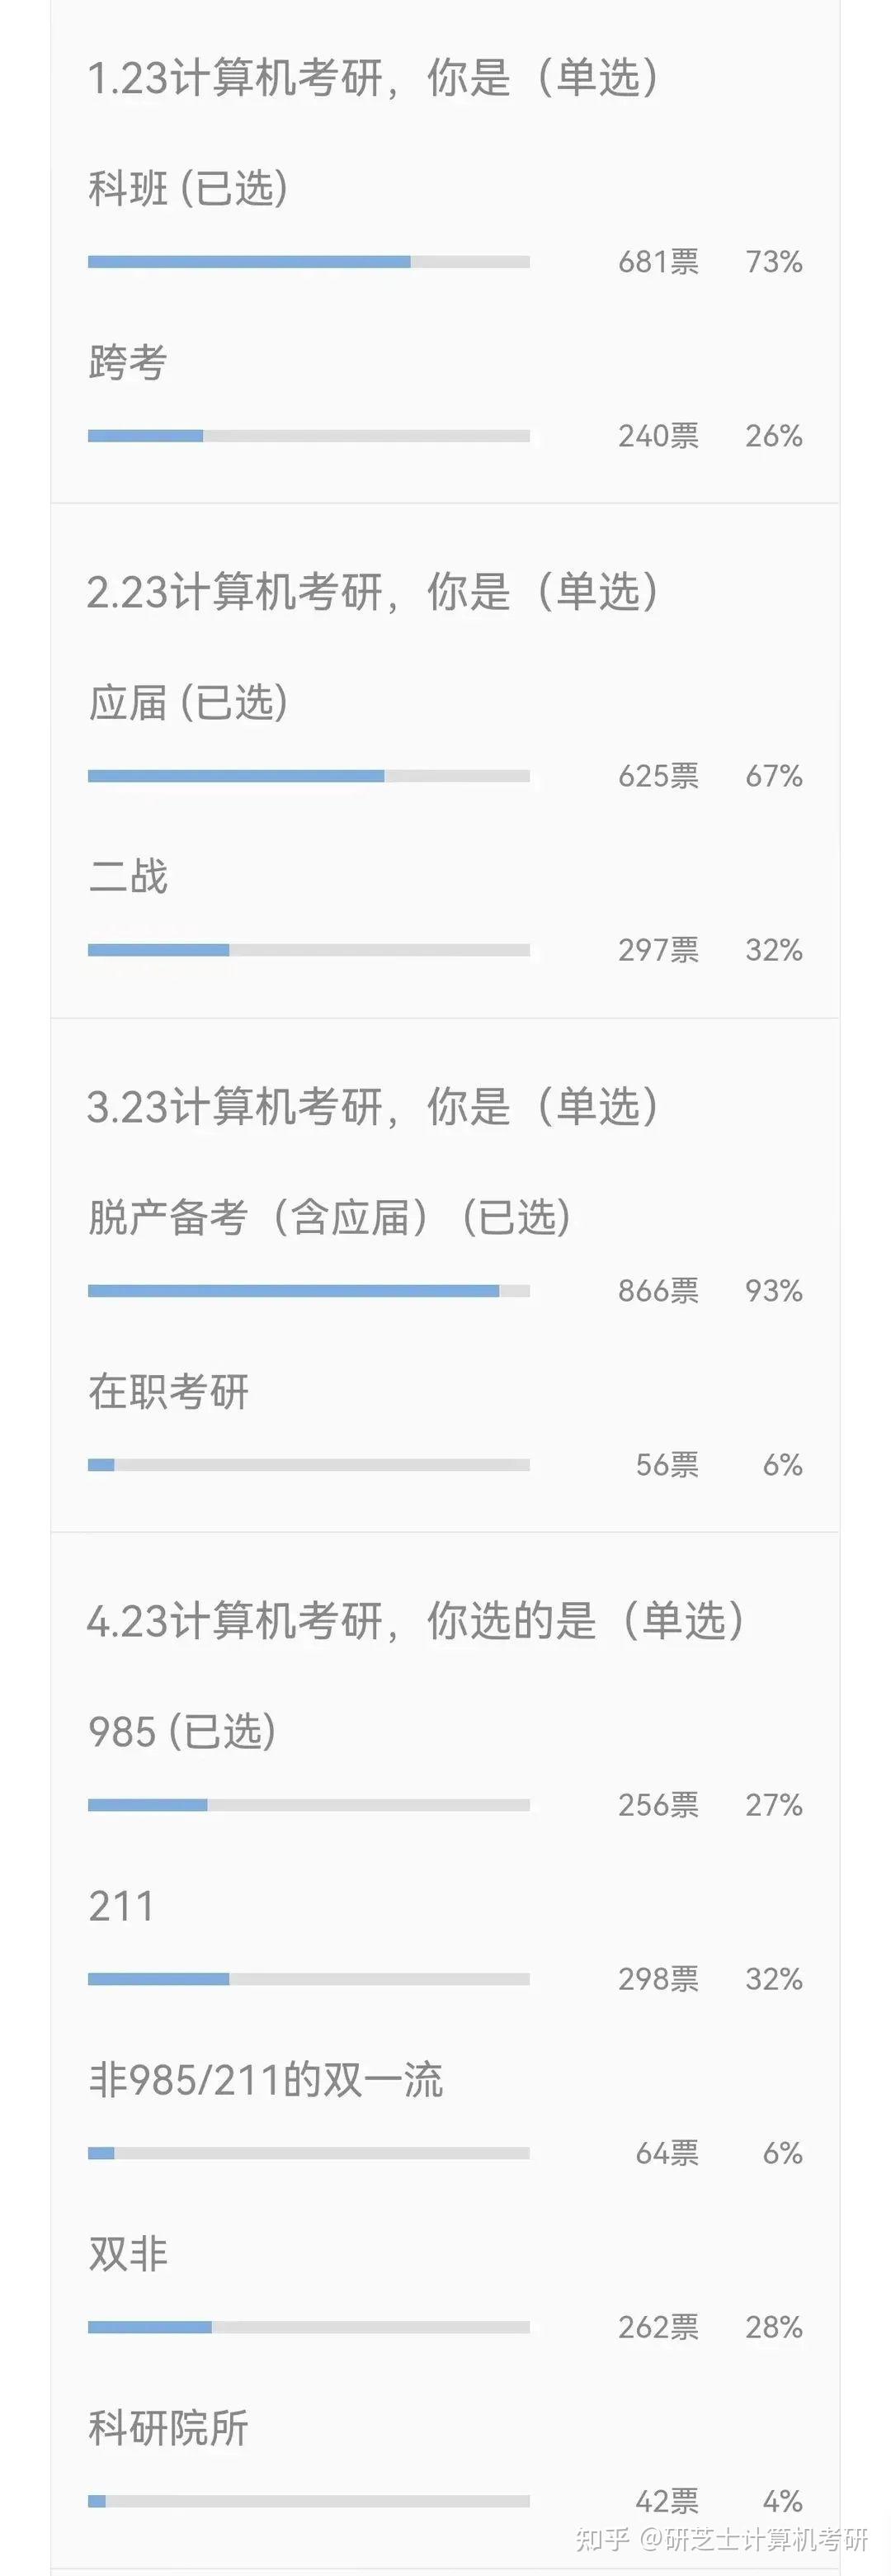Select the 科班 poll option
This screenshot has height=2576, width=891.
click(188, 189)
